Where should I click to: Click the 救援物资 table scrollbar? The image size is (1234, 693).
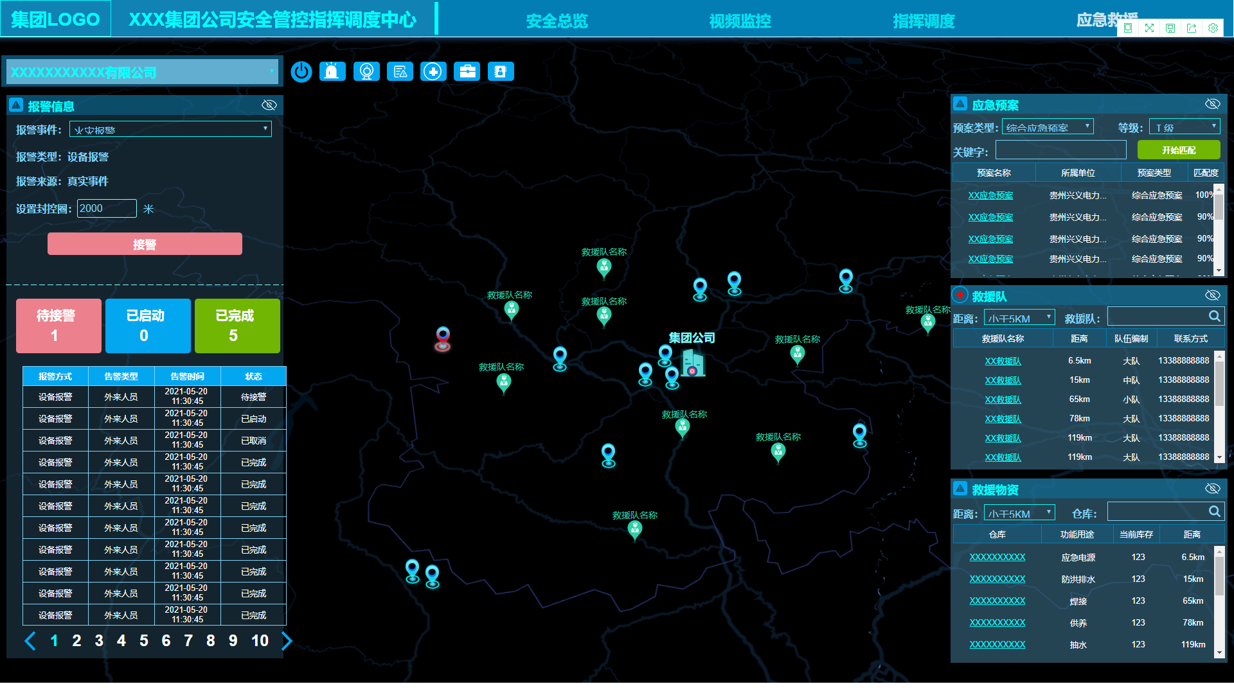pos(1219,601)
